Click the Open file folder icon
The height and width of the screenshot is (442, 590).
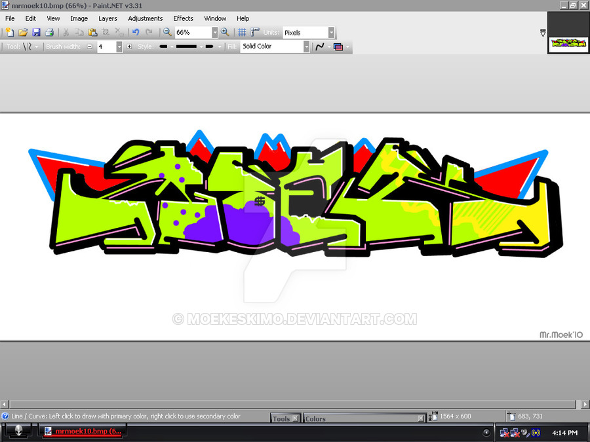click(x=23, y=32)
